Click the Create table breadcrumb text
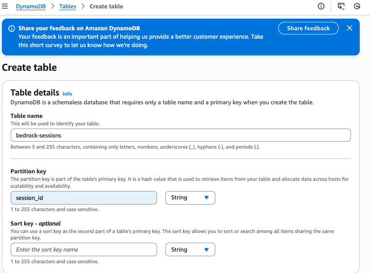370x273 pixels. point(106,7)
